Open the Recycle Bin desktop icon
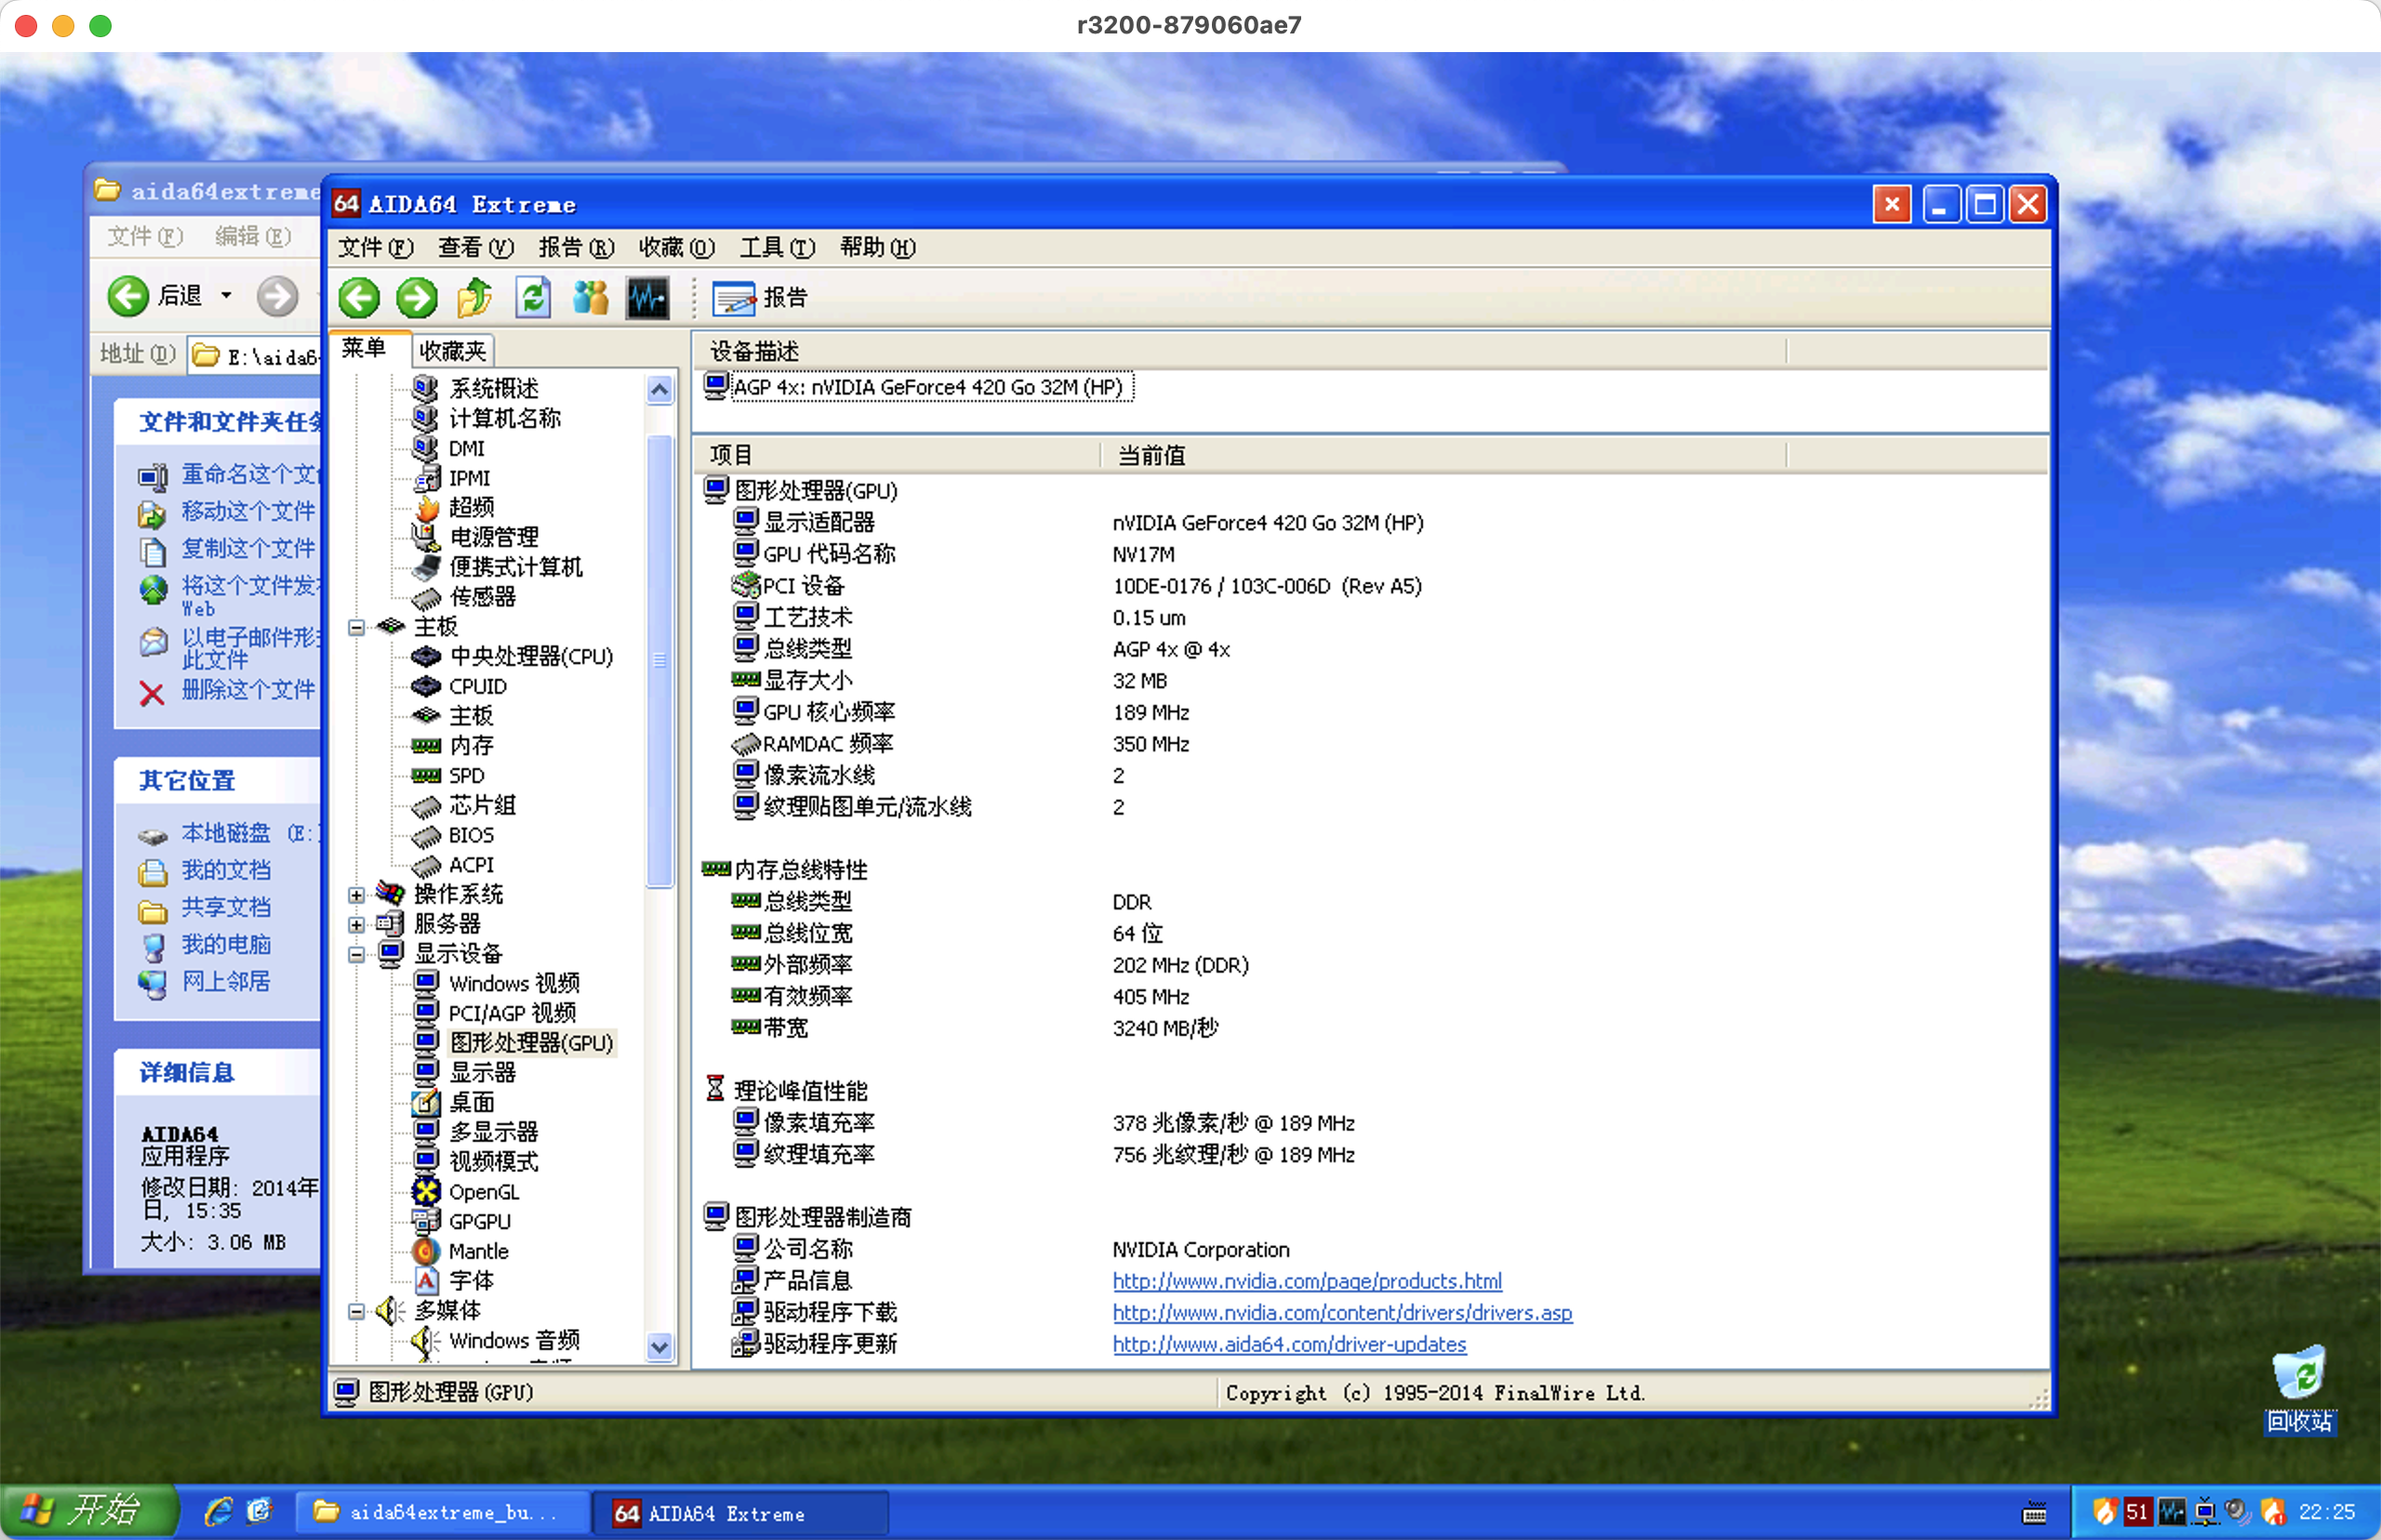Viewport: 2381px width, 1540px height. [x=2299, y=1390]
